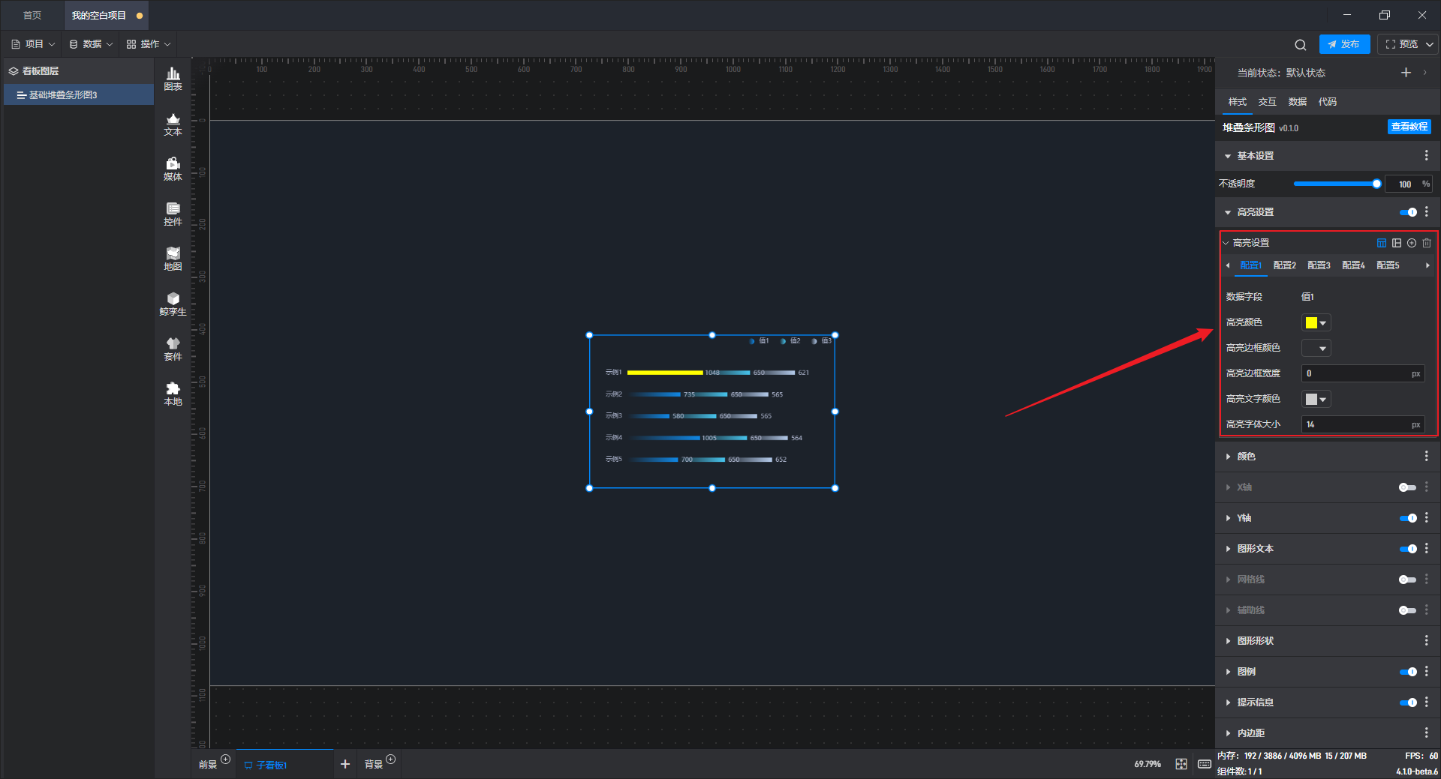1441x779 pixels.
Task: Open the yellow 高亮颜色 color picker
Action: point(1316,323)
